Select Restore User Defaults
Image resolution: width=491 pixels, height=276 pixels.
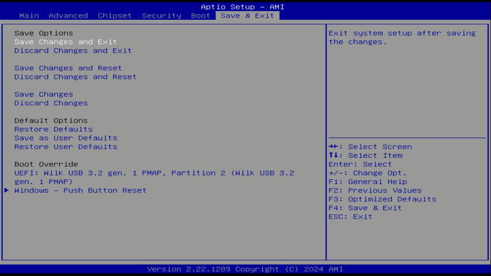(x=66, y=147)
